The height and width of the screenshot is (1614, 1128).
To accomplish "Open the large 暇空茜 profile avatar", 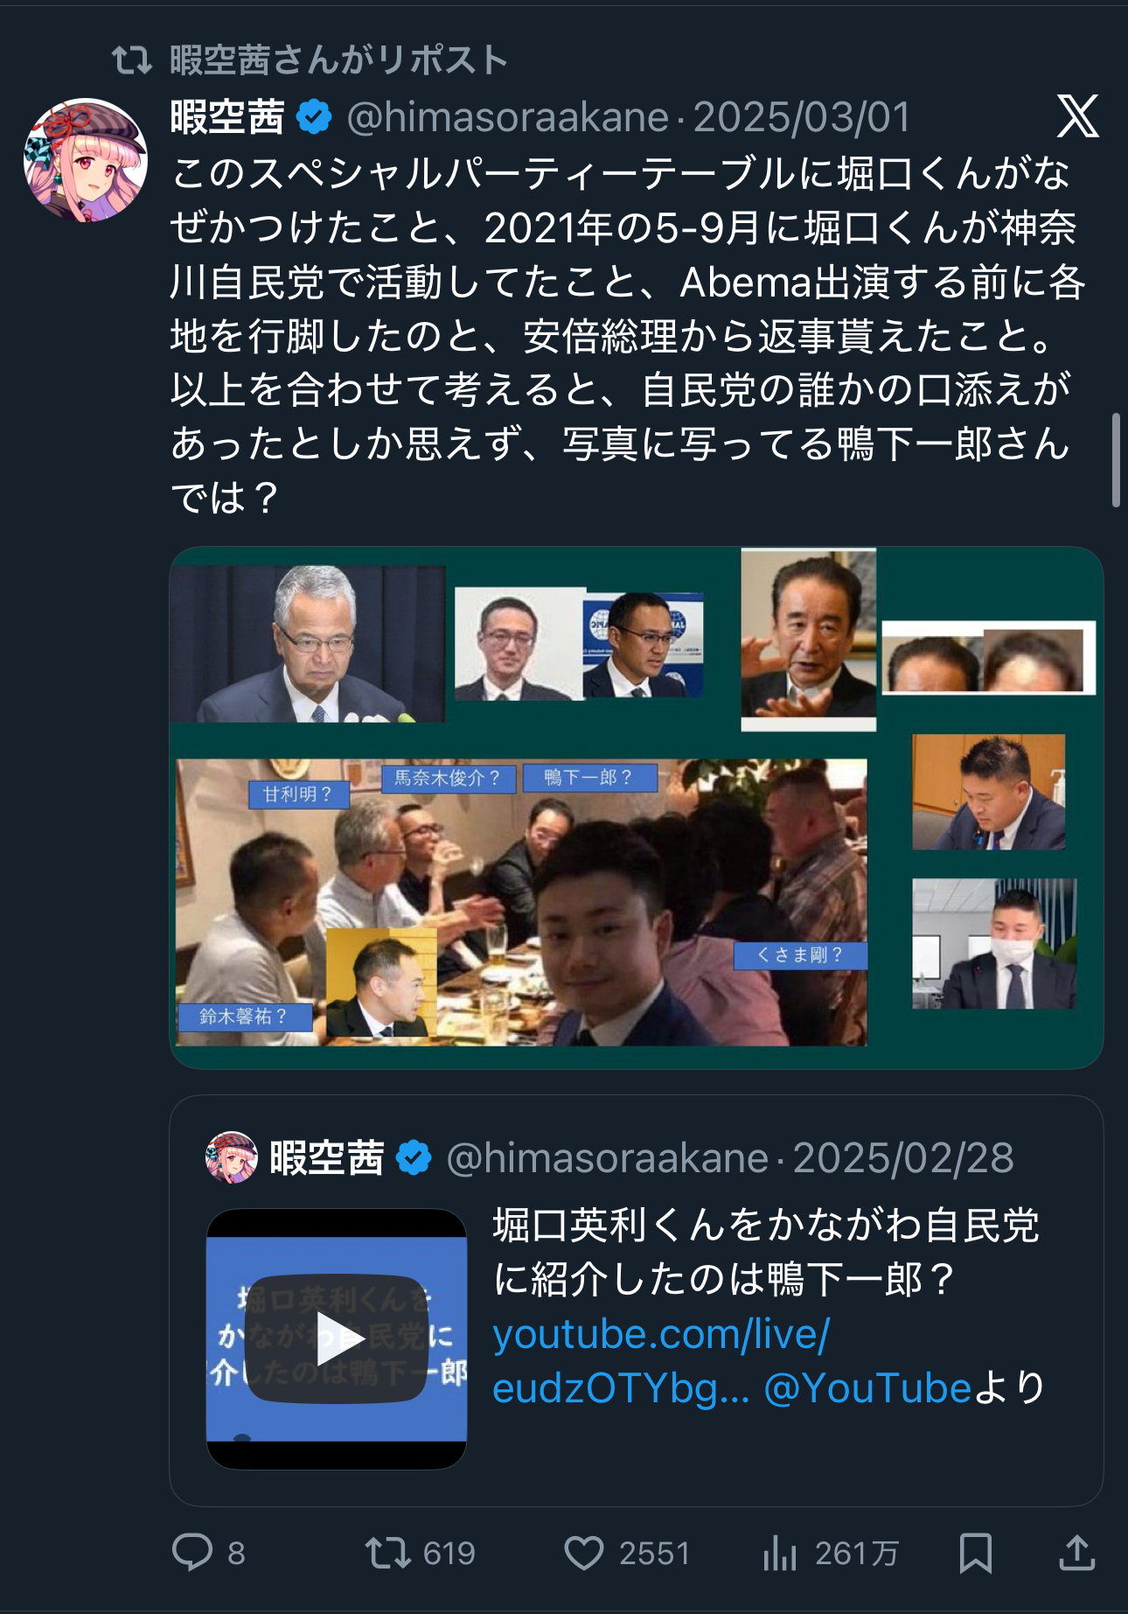I will (x=85, y=160).
